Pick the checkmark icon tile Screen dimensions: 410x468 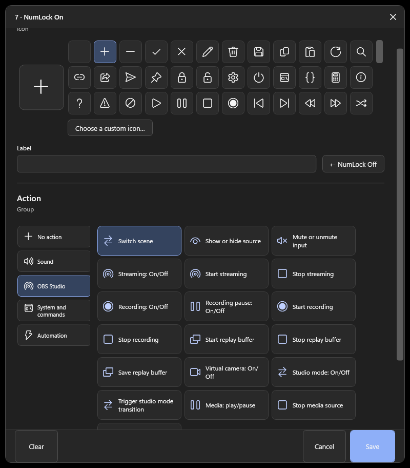156,52
